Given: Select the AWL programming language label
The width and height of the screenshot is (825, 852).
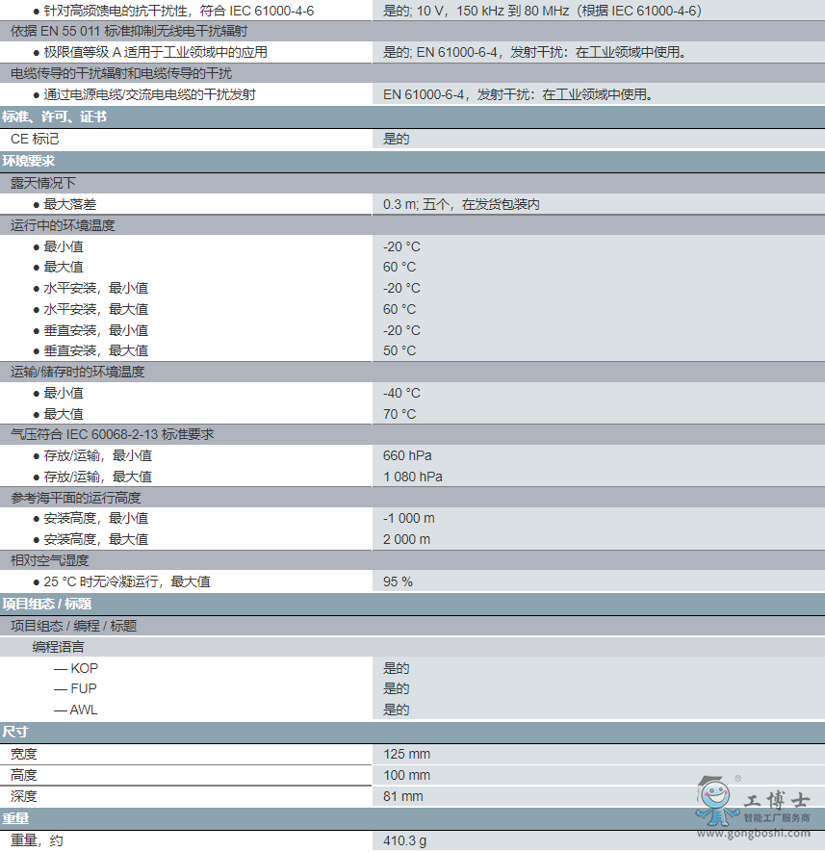Looking at the screenshot, I should tap(84, 710).
